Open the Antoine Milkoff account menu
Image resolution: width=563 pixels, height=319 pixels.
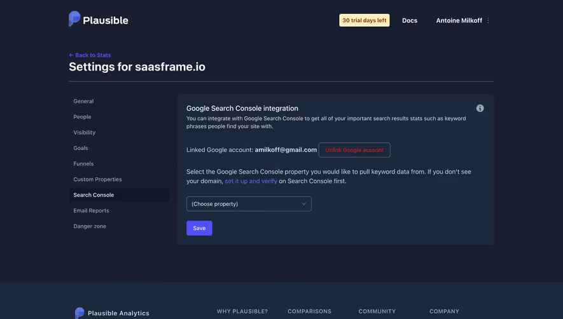click(x=459, y=21)
